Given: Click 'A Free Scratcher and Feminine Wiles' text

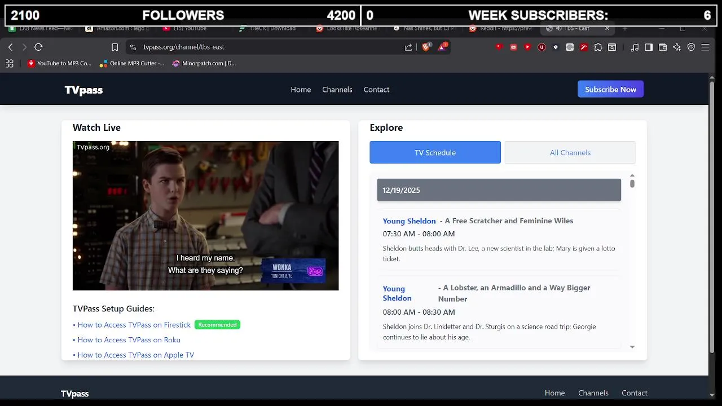Looking at the screenshot, I should point(509,221).
